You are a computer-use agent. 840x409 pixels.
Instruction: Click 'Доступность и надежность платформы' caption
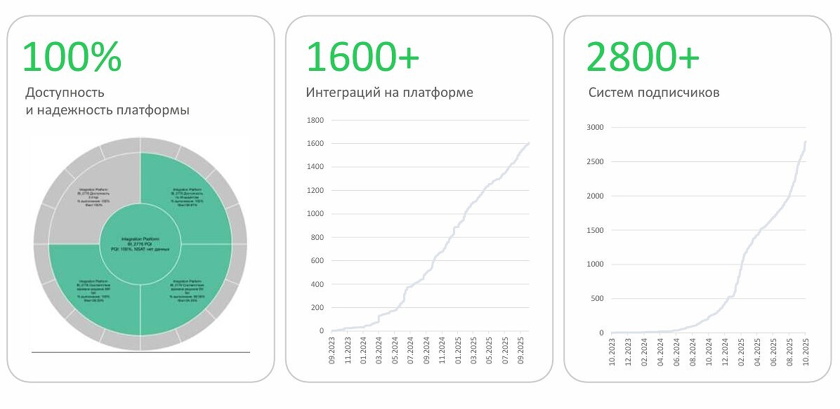107,101
